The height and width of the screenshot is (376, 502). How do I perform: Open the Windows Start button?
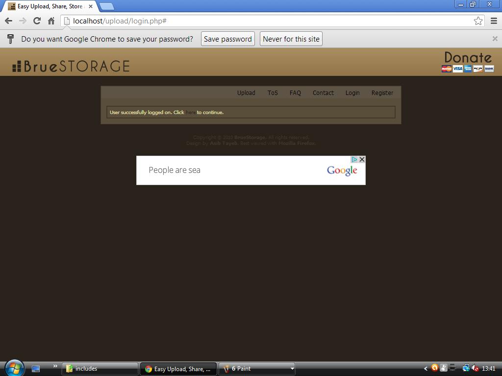14,368
